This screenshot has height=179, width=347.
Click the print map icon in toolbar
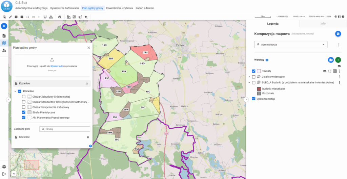click(60, 17)
